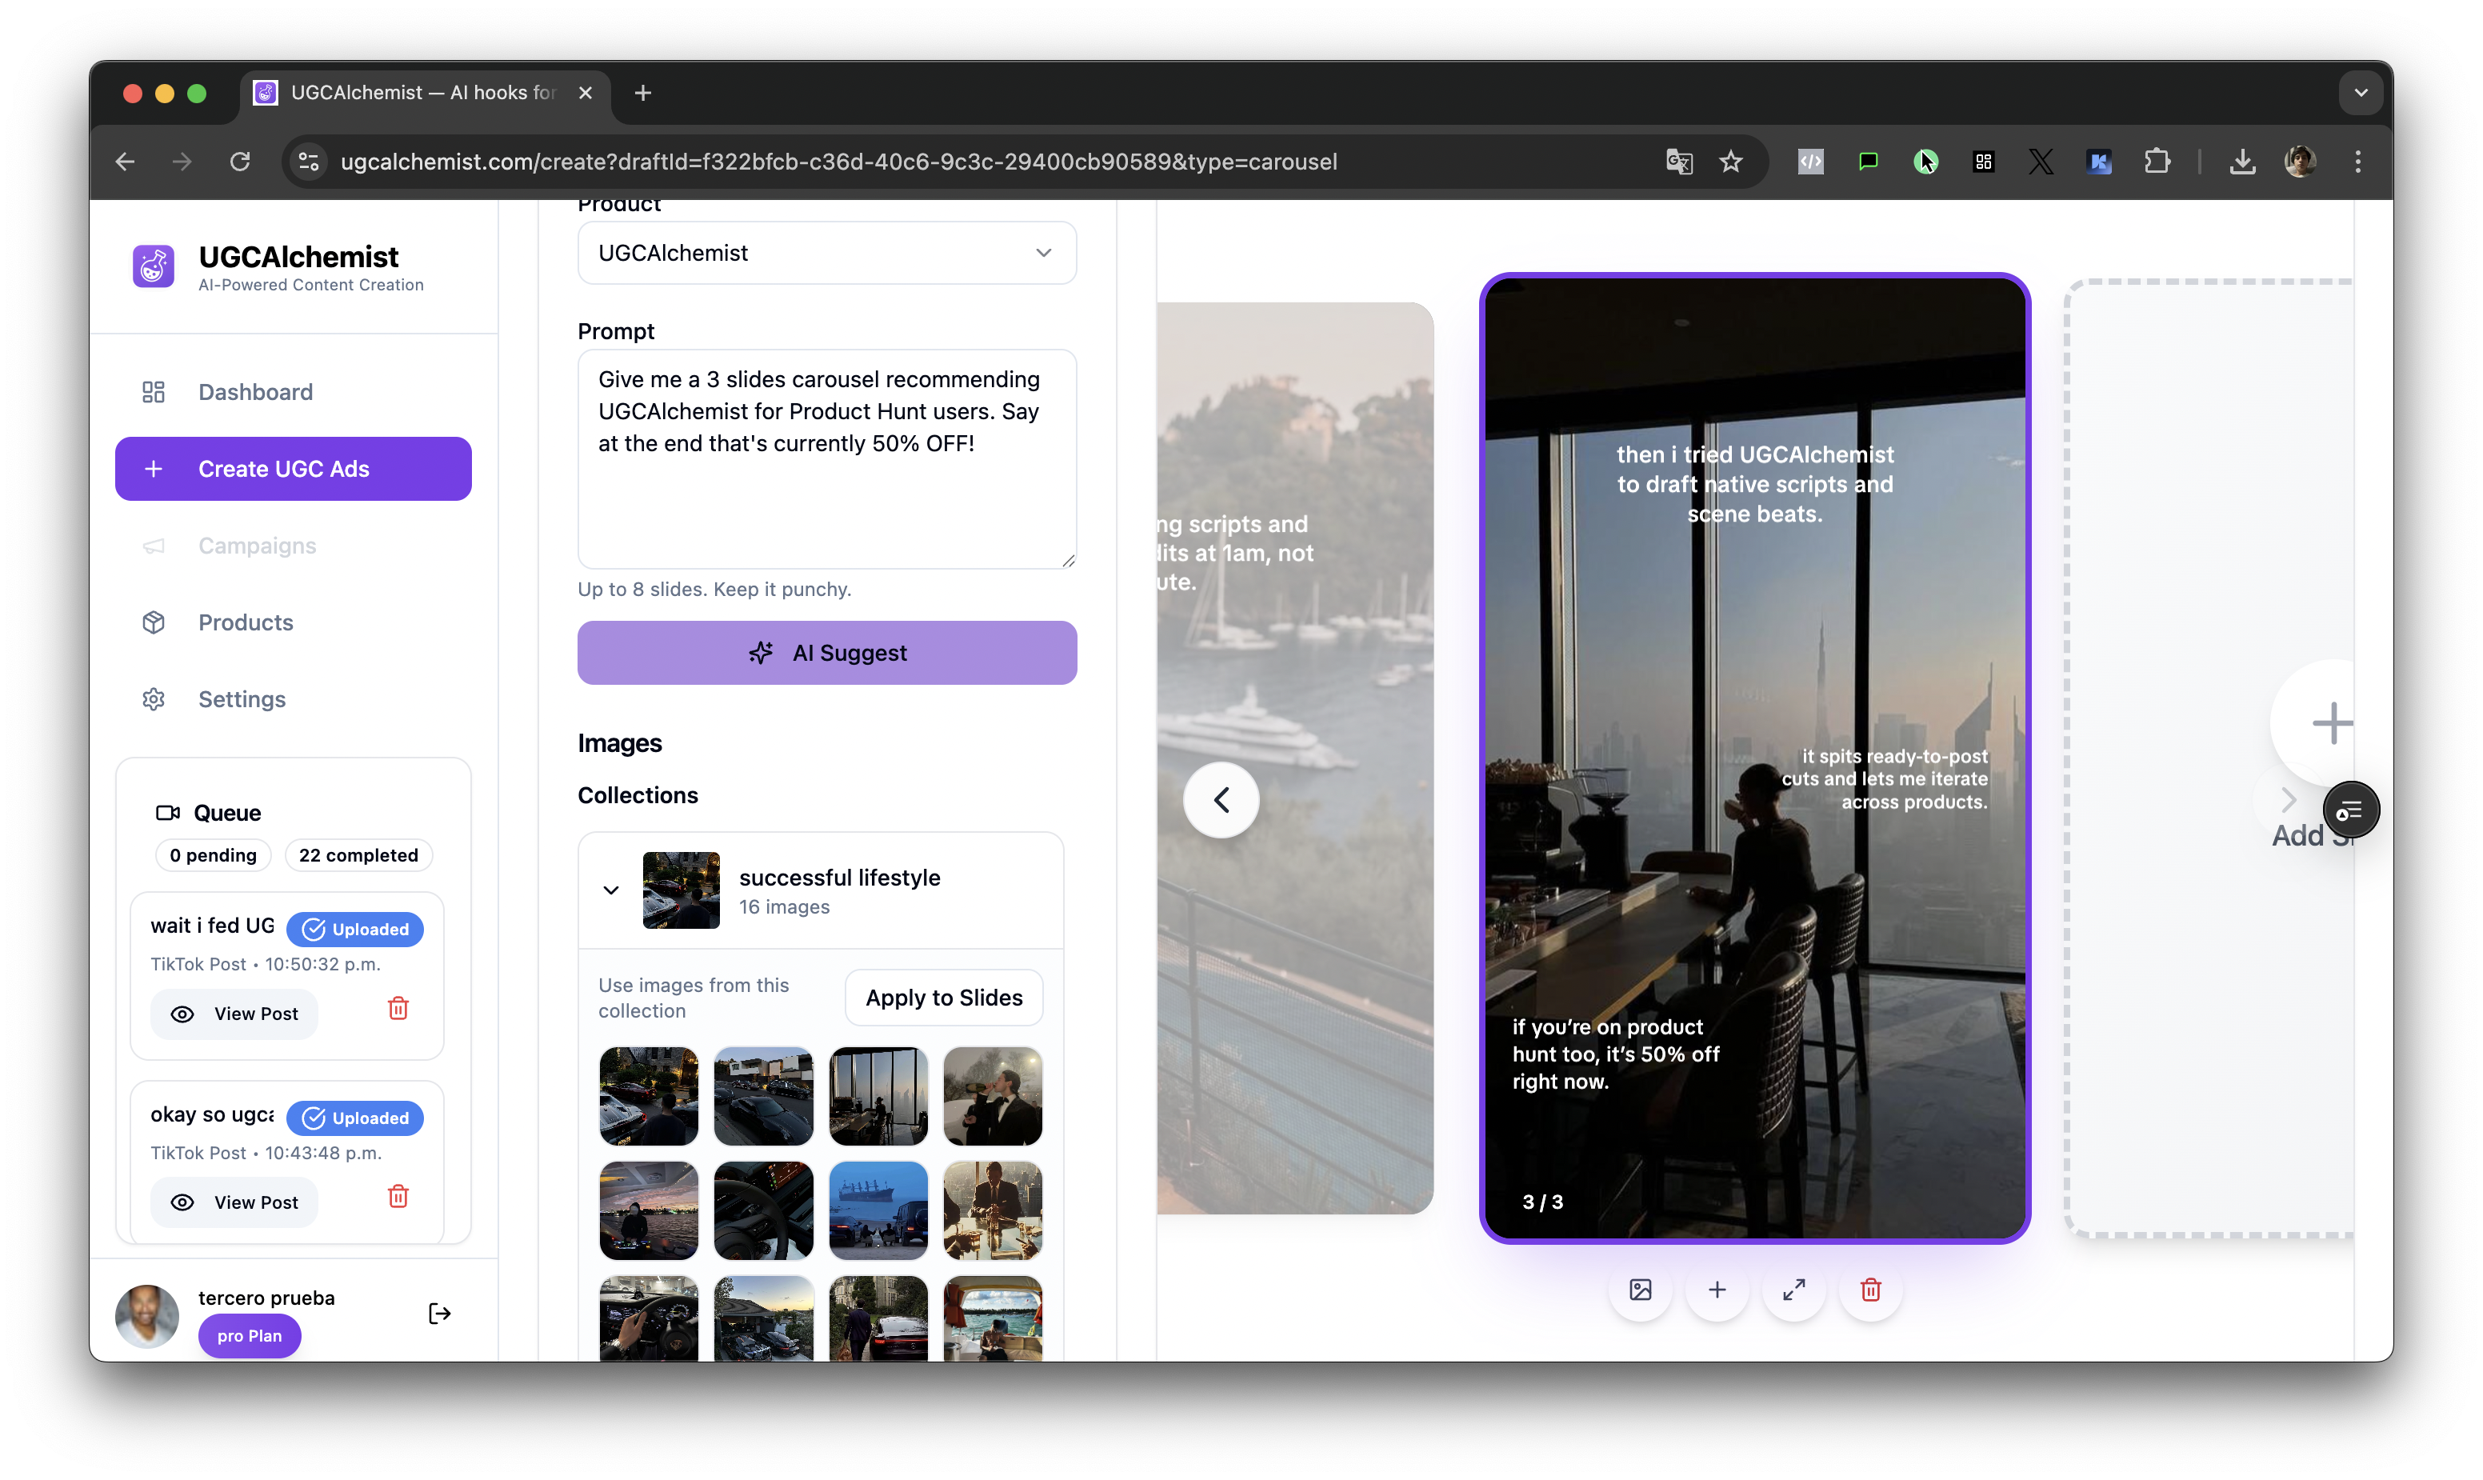Pick the window skyline view image thumbnail

point(878,1096)
